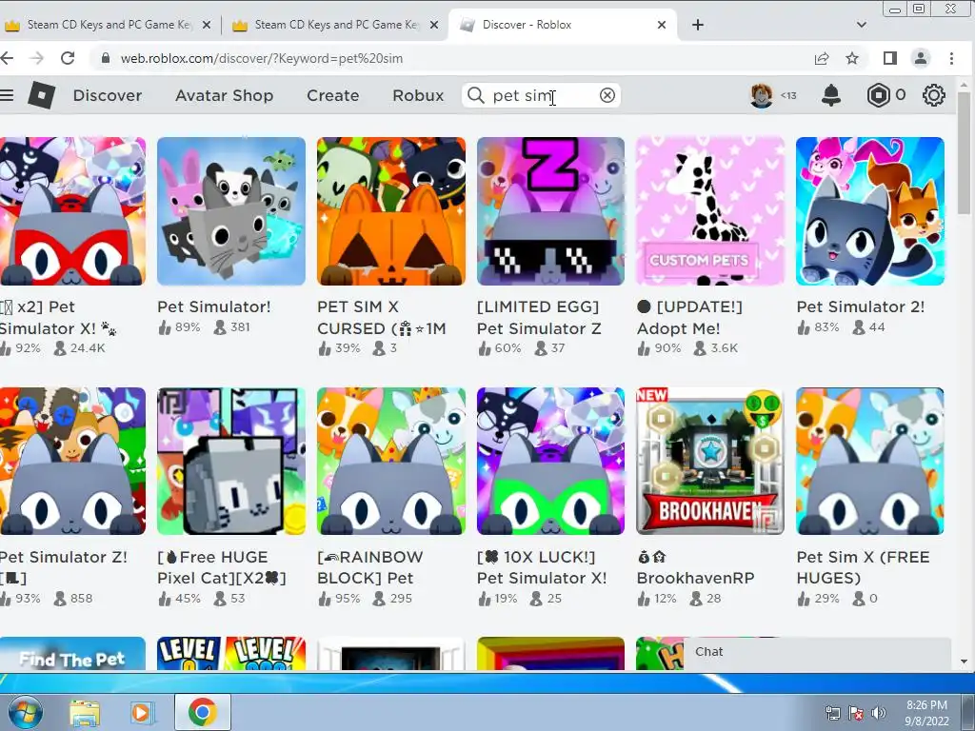975x731 pixels.
Task: Open the avatar profile icon
Action: (761, 95)
